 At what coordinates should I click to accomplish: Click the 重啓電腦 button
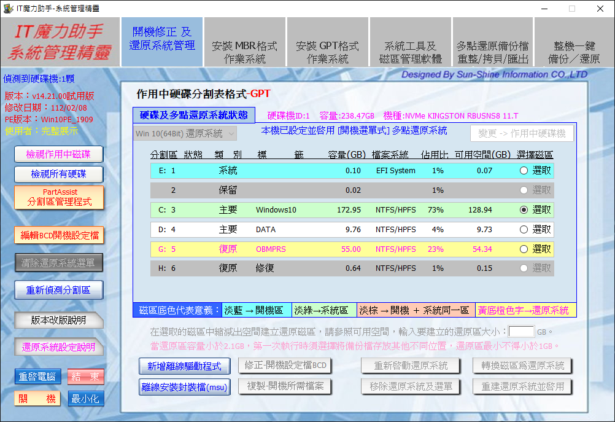tap(38, 377)
